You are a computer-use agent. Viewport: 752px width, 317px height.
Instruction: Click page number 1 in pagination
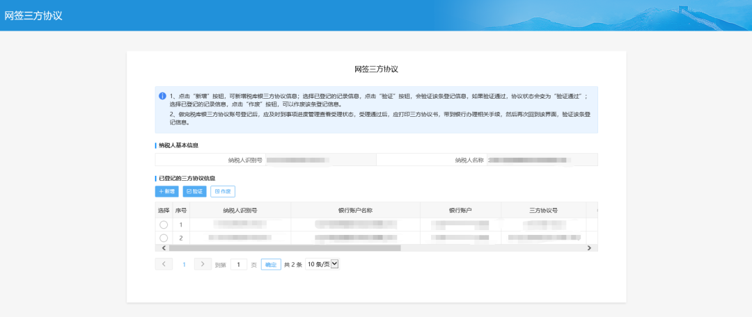[184, 264]
